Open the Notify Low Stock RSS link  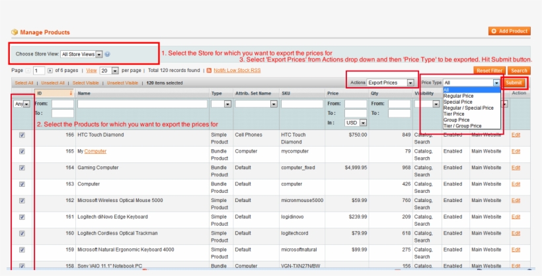[237, 71]
